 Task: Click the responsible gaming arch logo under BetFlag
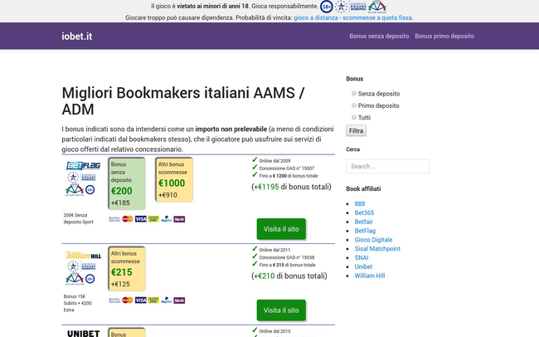[75, 190]
